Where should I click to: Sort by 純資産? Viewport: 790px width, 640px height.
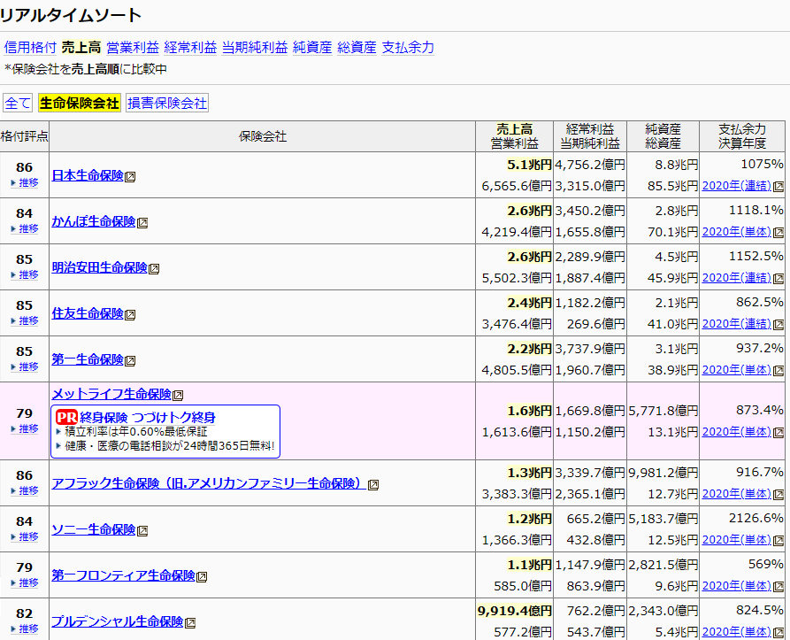312,48
